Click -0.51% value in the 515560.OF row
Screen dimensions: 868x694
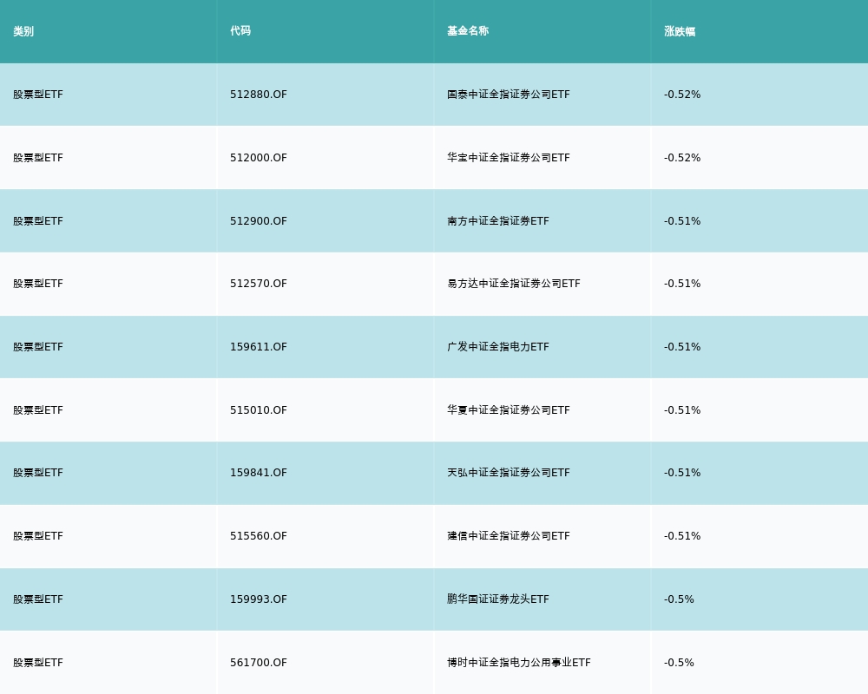click(682, 536)
